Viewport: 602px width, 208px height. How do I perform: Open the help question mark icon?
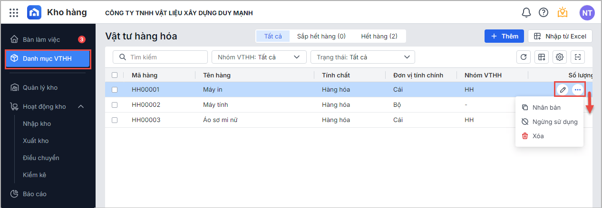[544, 13]
